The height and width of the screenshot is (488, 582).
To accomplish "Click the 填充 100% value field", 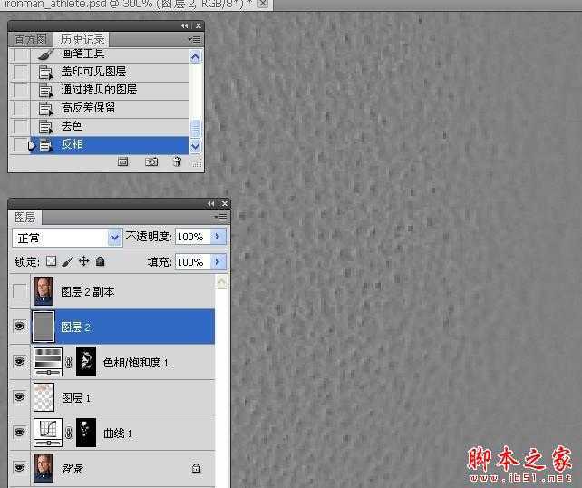I will pyautogui.click(x=192, y=262).
